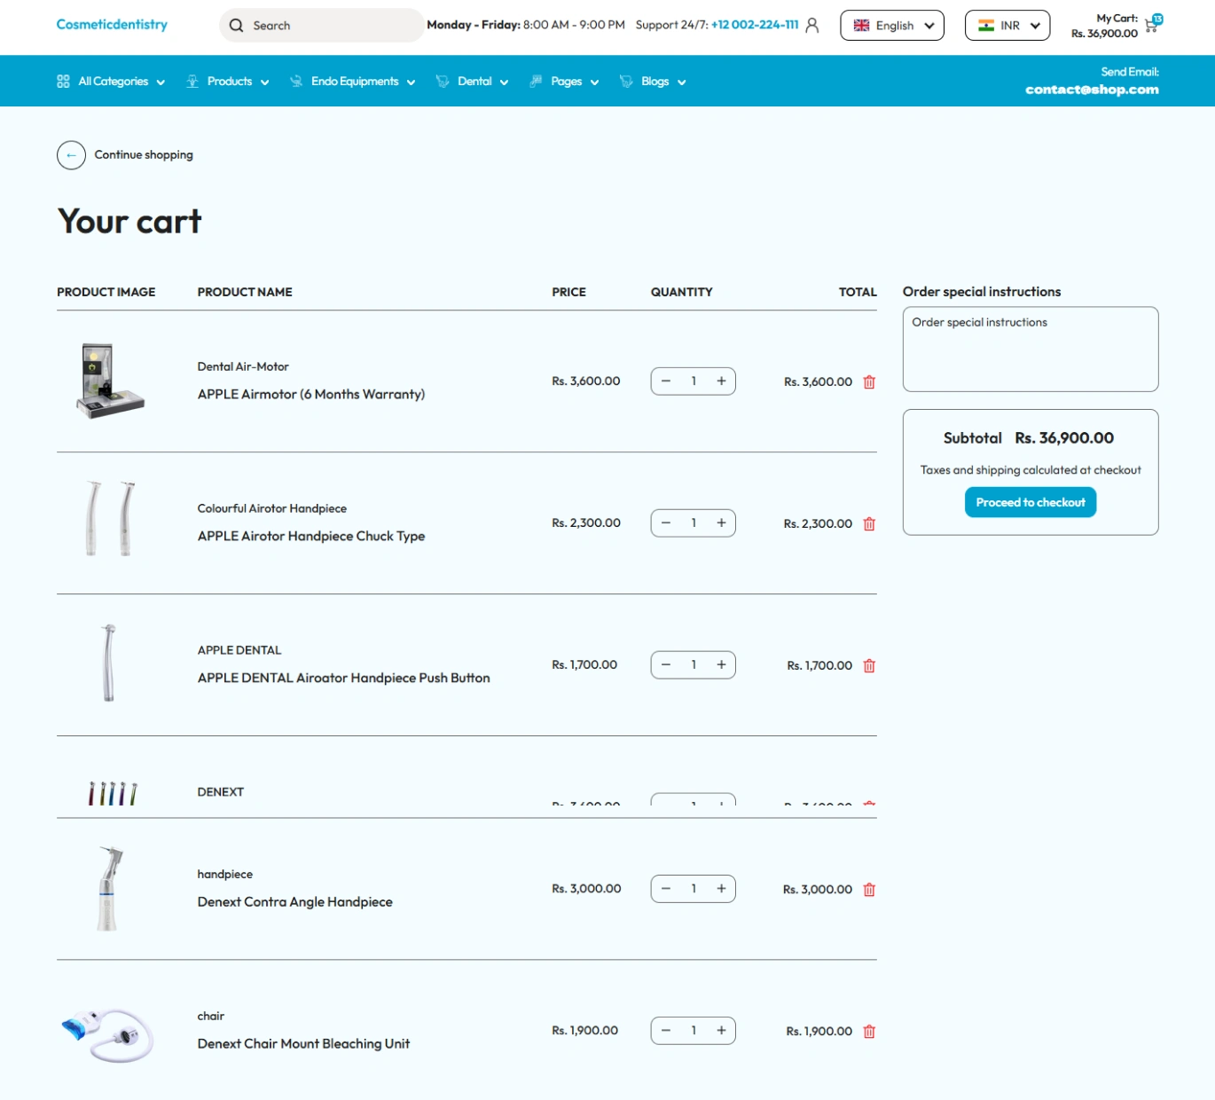Image resolution: width=1215 pixels, height=1100 pixels.
Task: Open Denext Chair Mount Bleaching Unit link
Action: 303,1044
